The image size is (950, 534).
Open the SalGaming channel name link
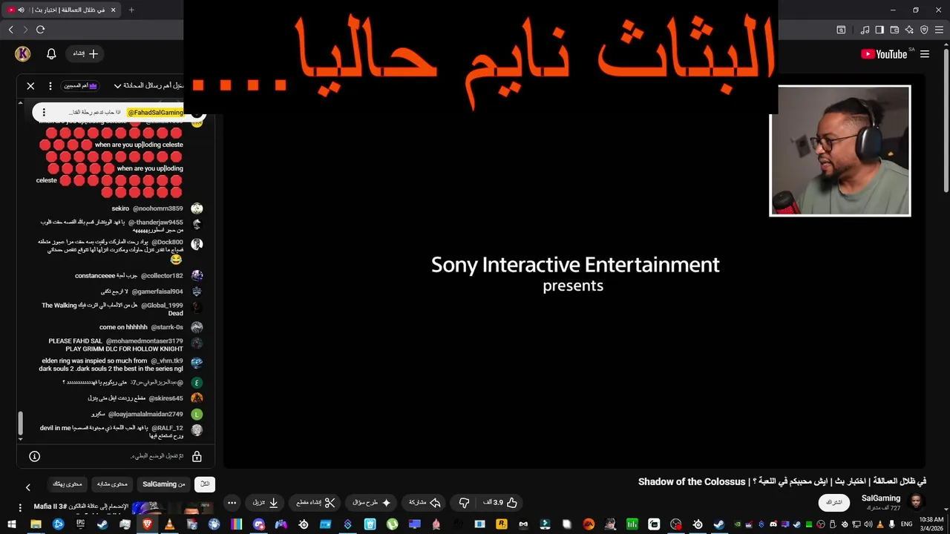pos(881,498)
